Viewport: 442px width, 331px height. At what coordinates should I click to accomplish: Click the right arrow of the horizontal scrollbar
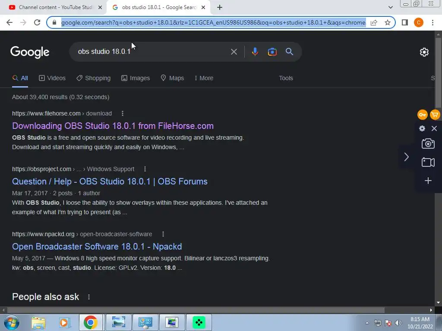click(431, 310)
